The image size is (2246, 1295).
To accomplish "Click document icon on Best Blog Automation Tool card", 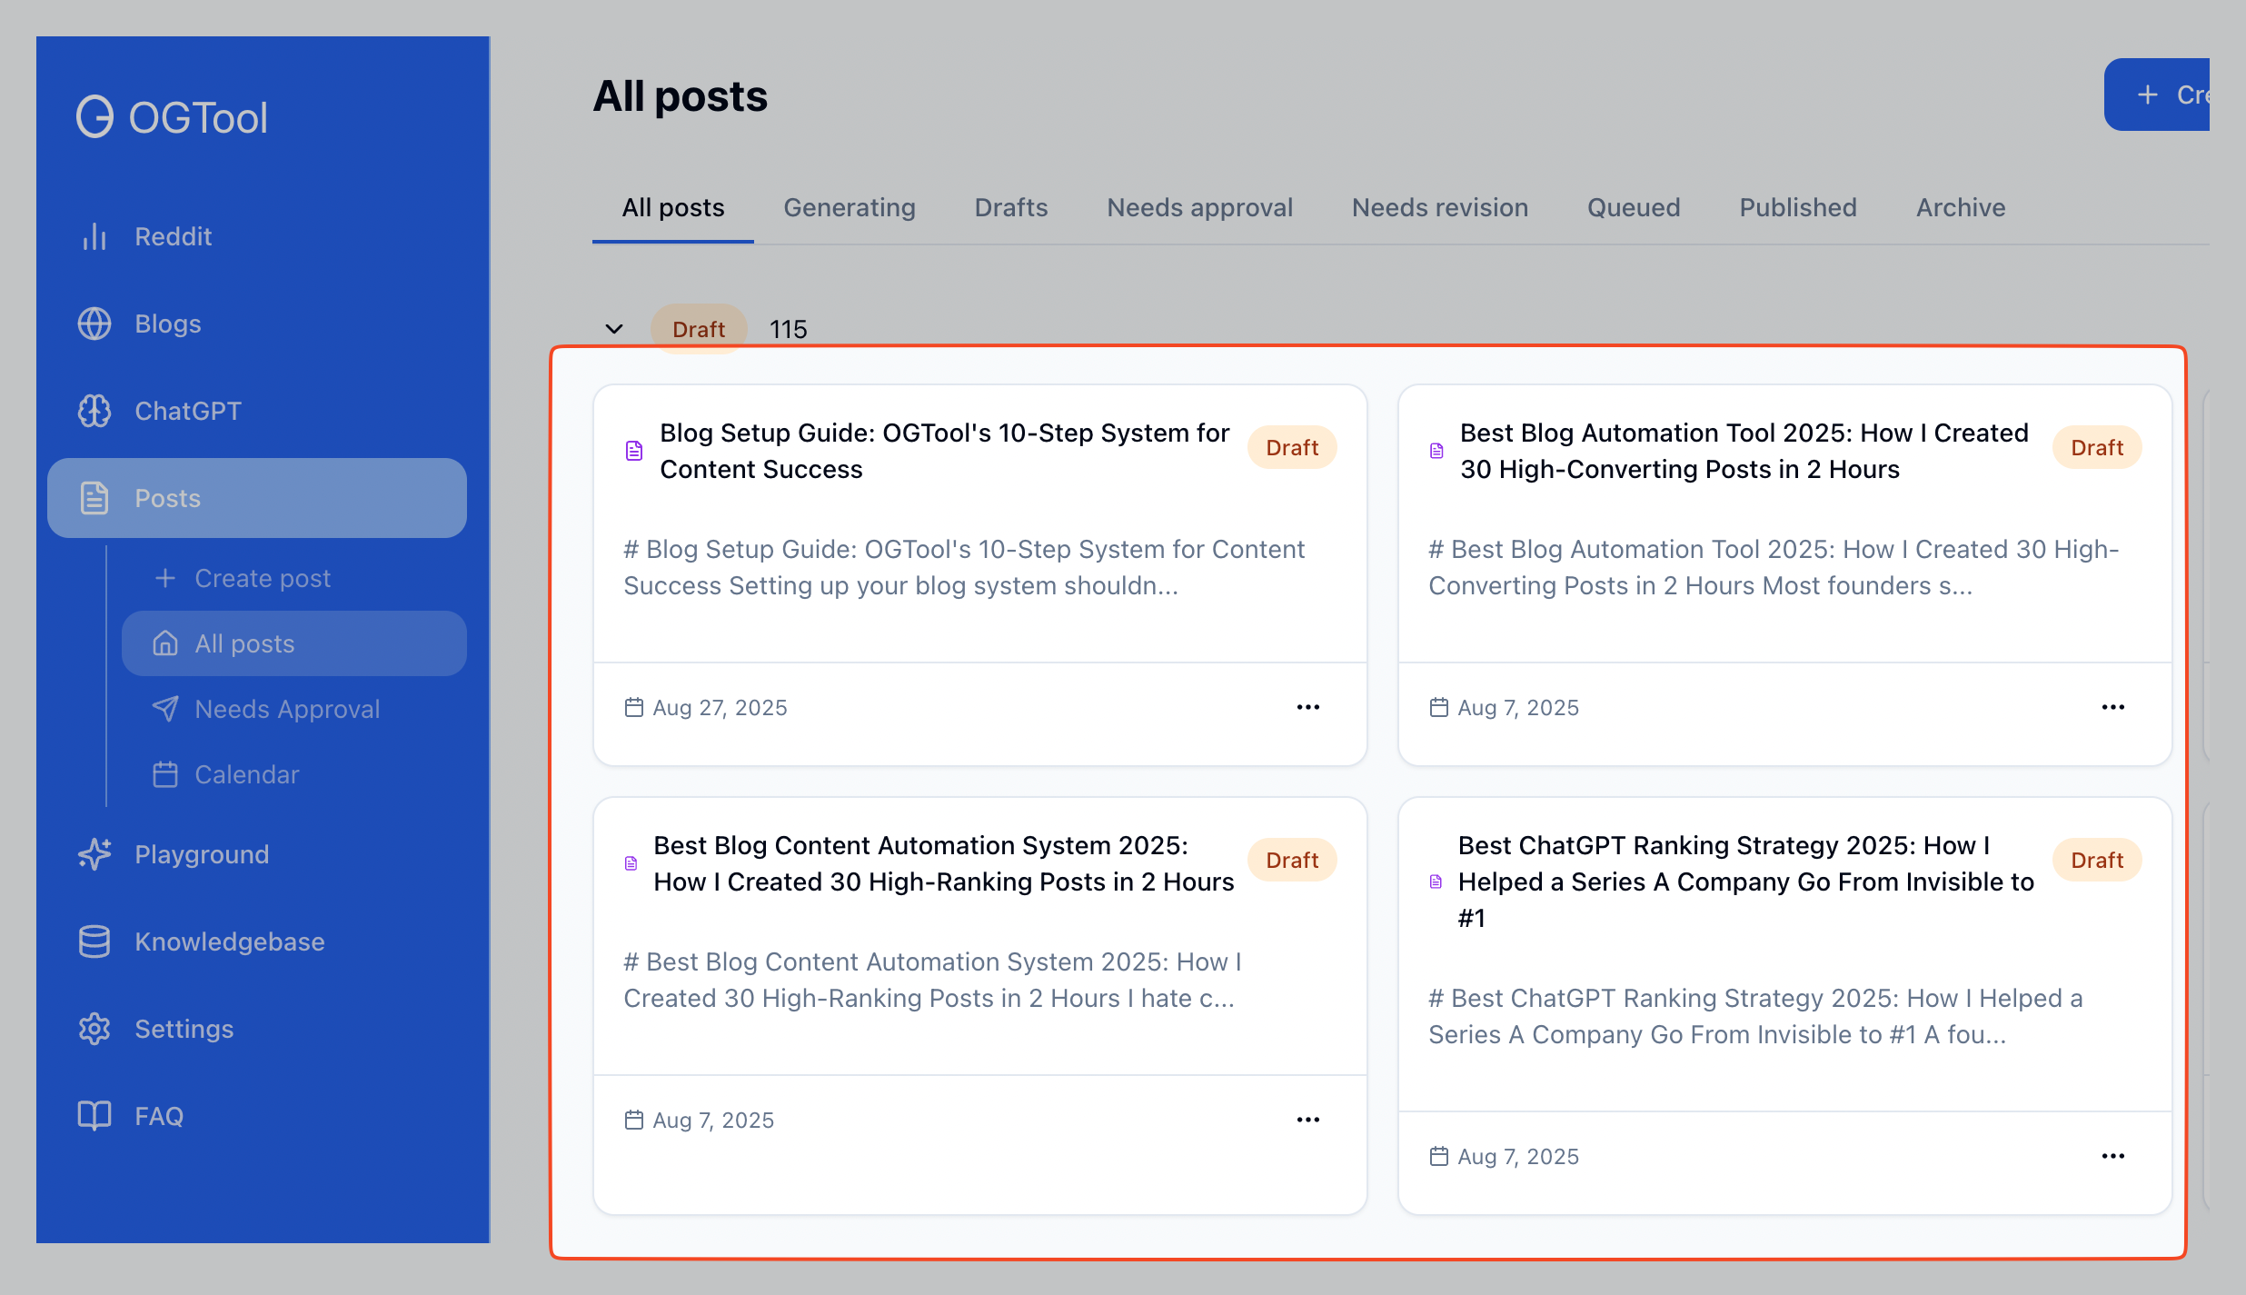I will (1436, 451).
